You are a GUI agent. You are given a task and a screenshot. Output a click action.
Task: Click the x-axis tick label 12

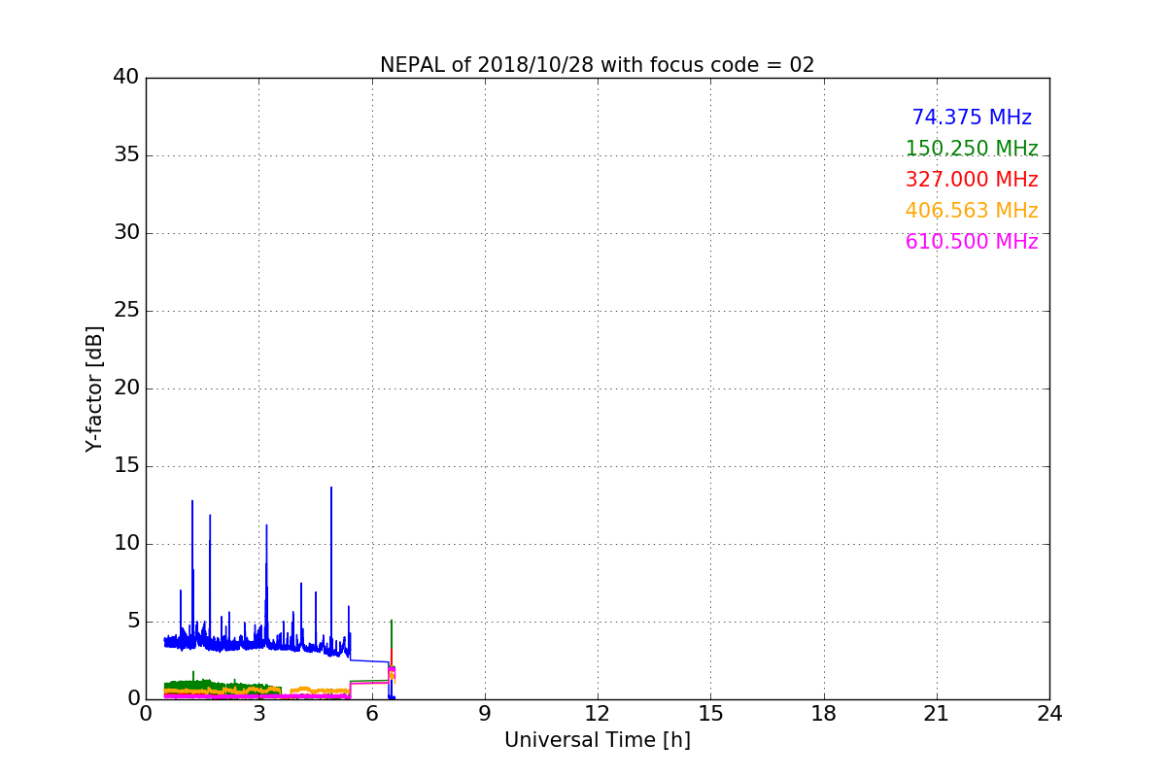tap(598, 714)
